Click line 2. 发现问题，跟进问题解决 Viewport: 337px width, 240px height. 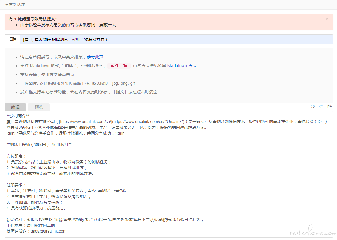(47, 168)
